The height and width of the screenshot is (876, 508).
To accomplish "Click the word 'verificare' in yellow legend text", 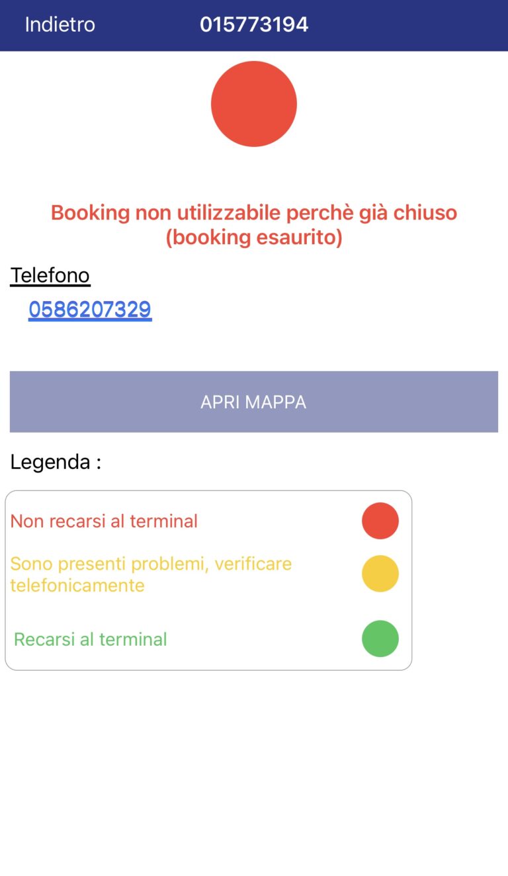I will click(250, 564).
